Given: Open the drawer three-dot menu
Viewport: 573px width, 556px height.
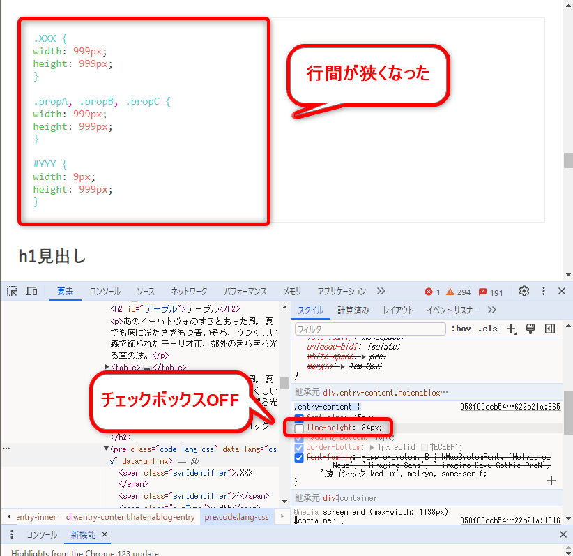Looking at the screenshot, I should pyautogui.click(x=12, y=535).
